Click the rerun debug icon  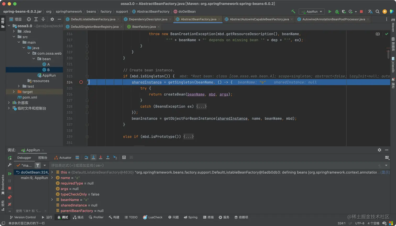(10, 158)
